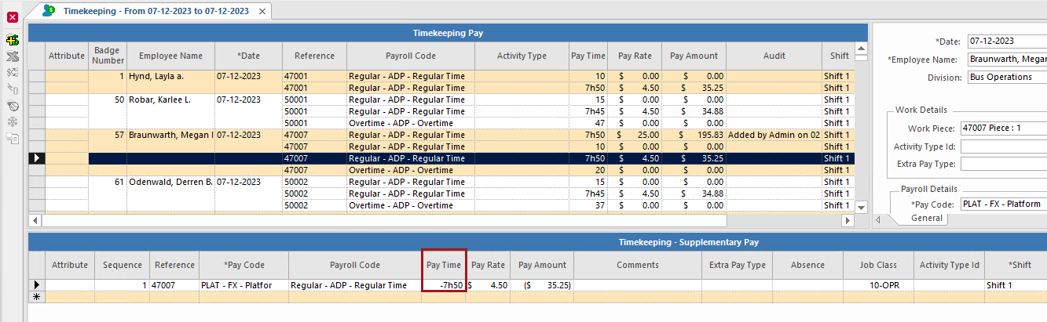
Task: Click the red X close icon in left toolbar
Action: point(13,17)
